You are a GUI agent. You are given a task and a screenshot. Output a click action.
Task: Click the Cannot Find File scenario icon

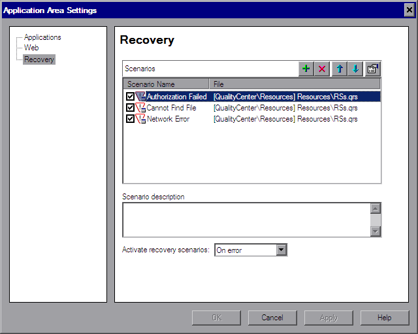[140, 108]
